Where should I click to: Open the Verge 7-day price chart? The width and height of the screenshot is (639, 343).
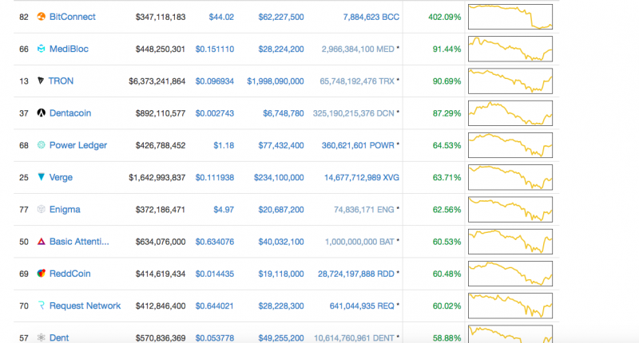point(510,177)
